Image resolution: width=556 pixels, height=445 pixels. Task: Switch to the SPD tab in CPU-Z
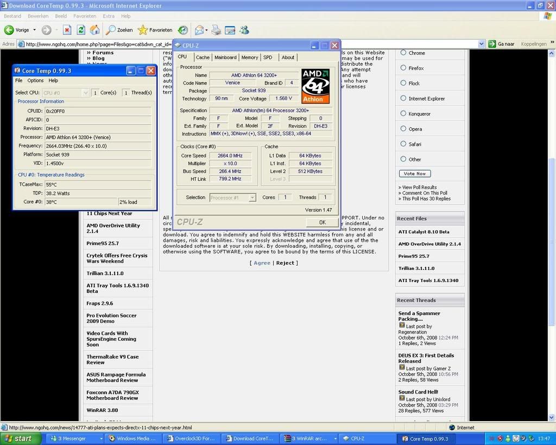pyautogui.click(x=268, y=58)
